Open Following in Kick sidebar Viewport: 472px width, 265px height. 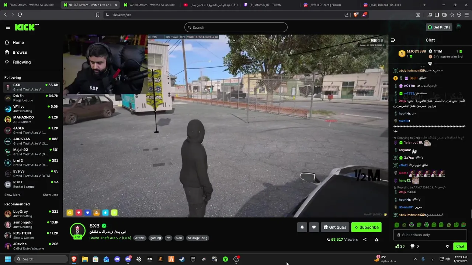click(x=18, y=62)
